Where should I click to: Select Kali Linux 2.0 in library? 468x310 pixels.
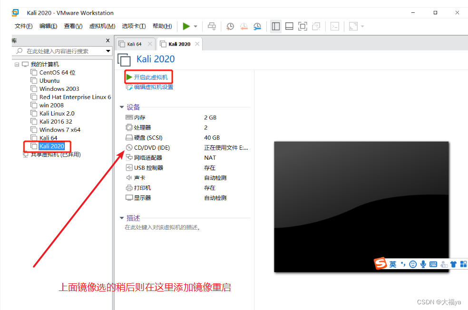57,113
